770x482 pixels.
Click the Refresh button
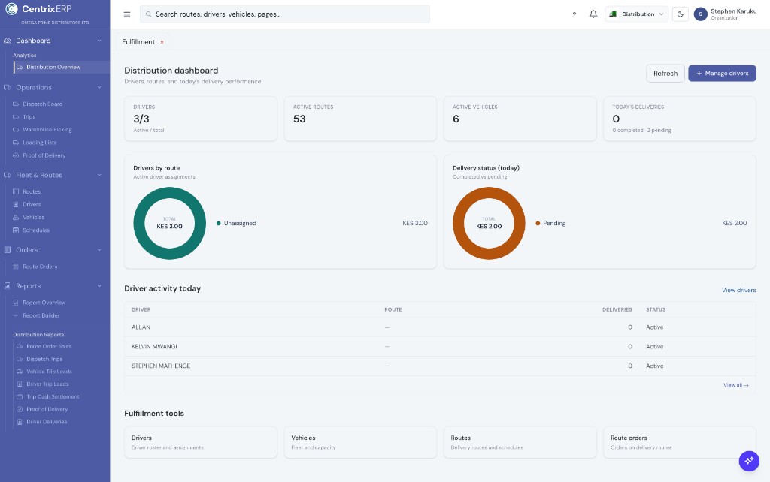click(x=665, y=73)
